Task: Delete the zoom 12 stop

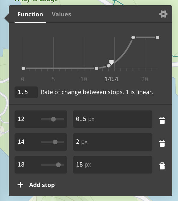Action: 162,120
